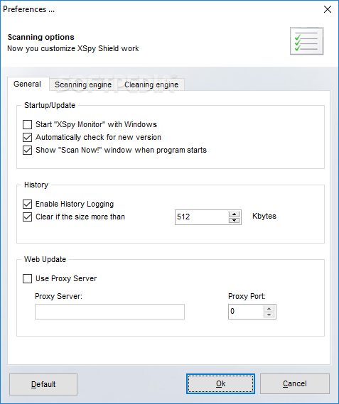
Task: Click the "Web Update" group title
Action: click(45, 259)
